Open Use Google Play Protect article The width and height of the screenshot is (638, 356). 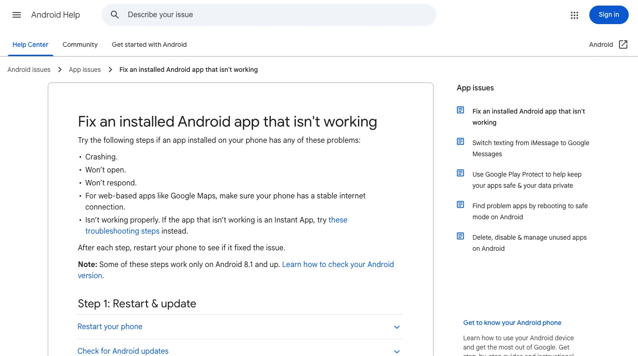point(527,180)
